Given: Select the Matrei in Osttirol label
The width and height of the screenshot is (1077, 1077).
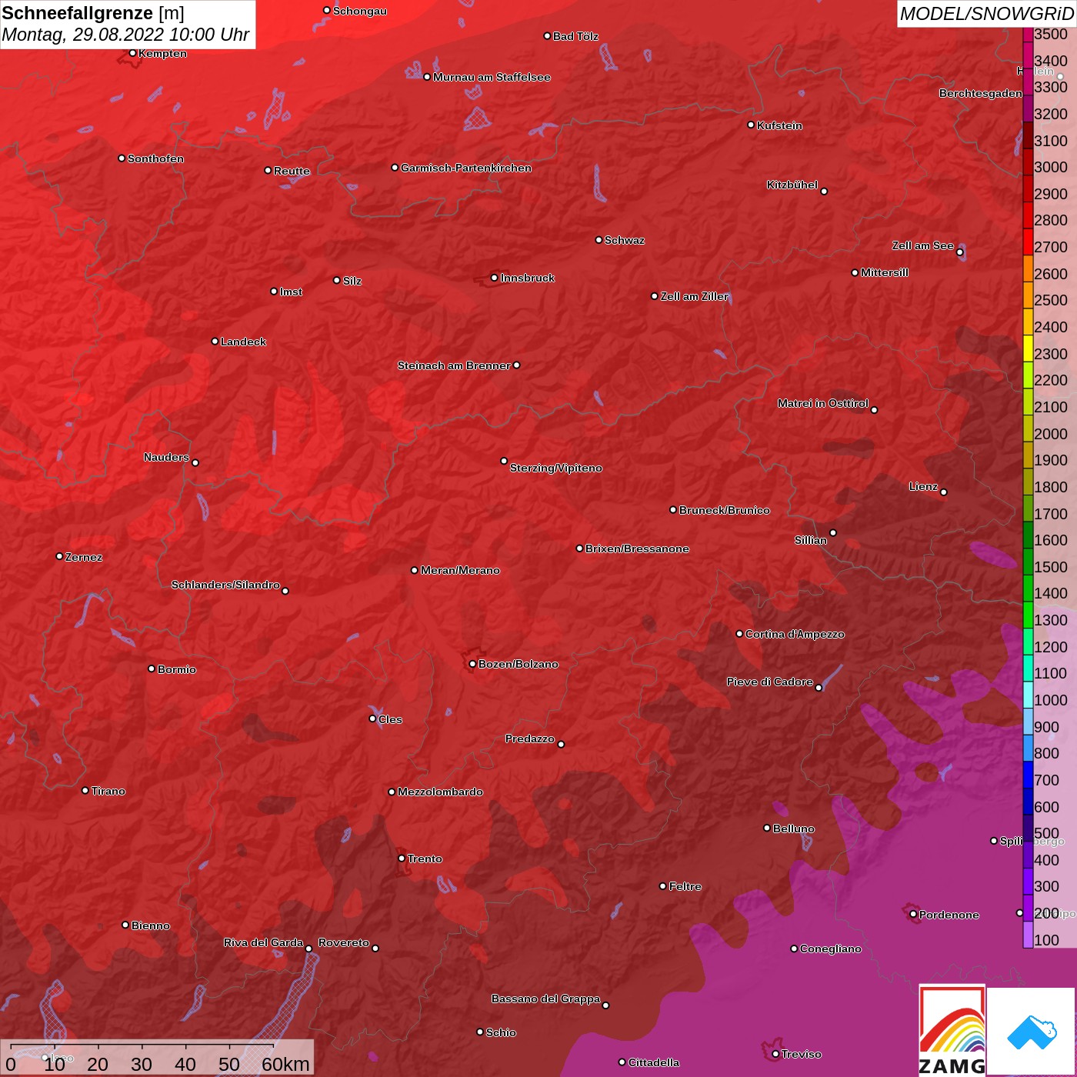Looking at the screenshot, I should pyautogui.click(x=823, y=403).
